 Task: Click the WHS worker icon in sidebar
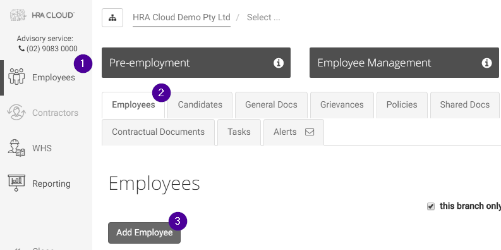click(16, 148)
